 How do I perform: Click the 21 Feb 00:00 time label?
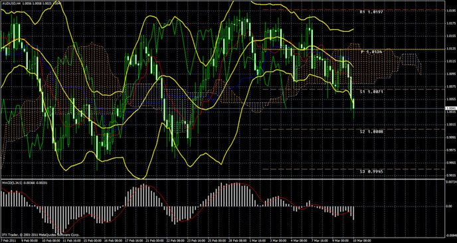(x=154, y=240)
